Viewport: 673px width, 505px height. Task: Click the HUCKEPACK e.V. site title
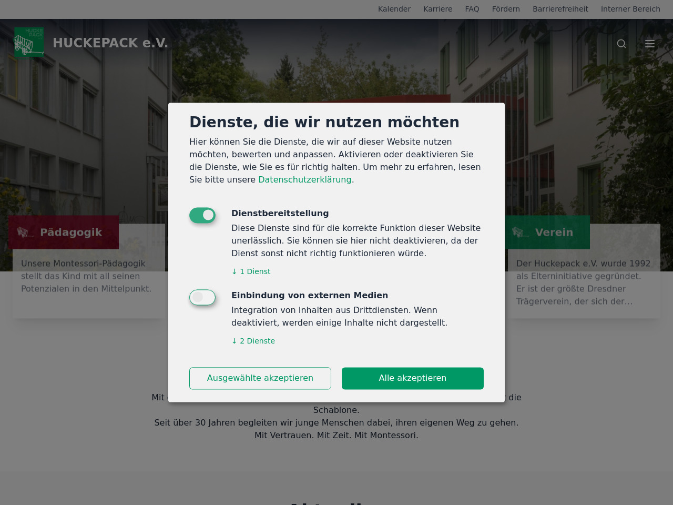(110, 43)
